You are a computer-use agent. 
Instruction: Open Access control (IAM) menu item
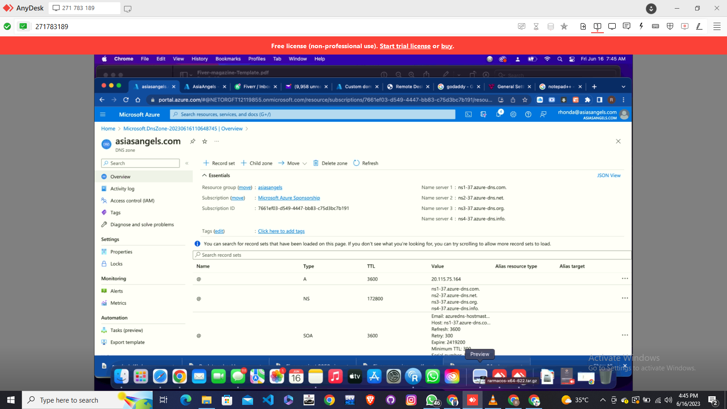(132, 200)
